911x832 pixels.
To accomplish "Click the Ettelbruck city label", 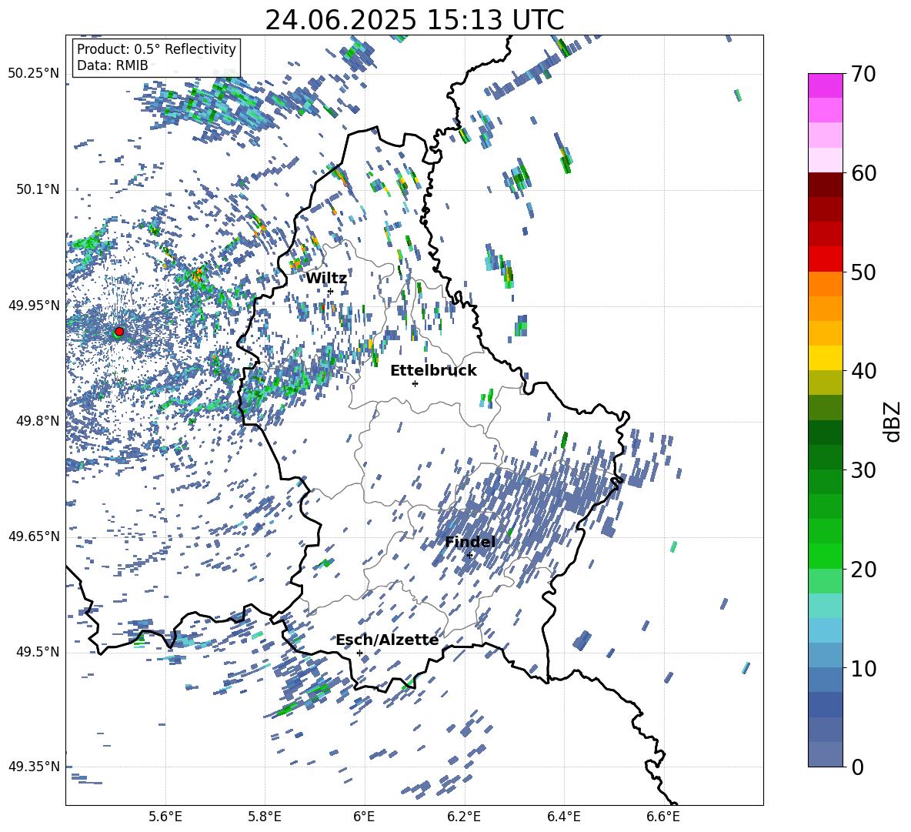I will [x=433, y=370].
